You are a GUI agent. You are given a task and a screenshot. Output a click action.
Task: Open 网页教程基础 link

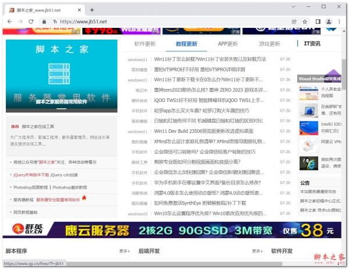(x=26, y=212)
